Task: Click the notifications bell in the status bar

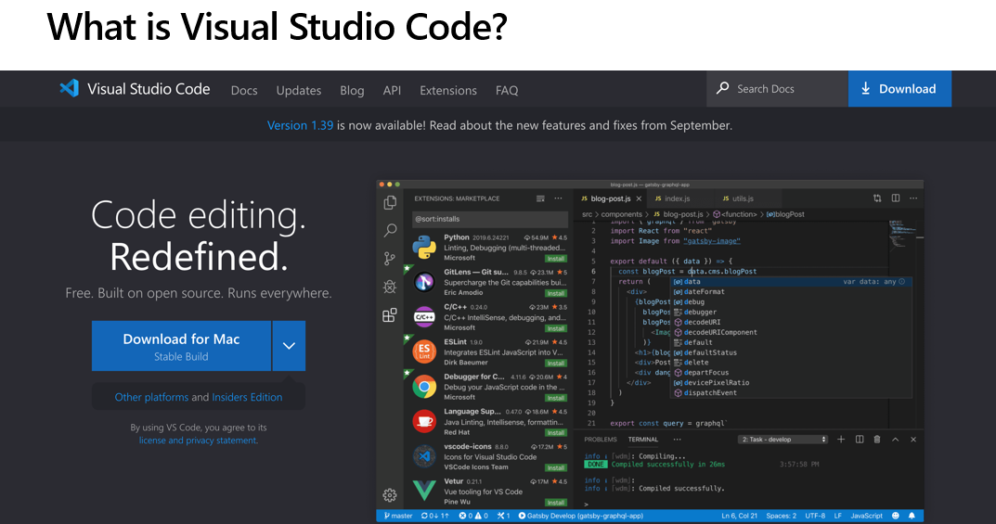Action: tap(912, 516)
